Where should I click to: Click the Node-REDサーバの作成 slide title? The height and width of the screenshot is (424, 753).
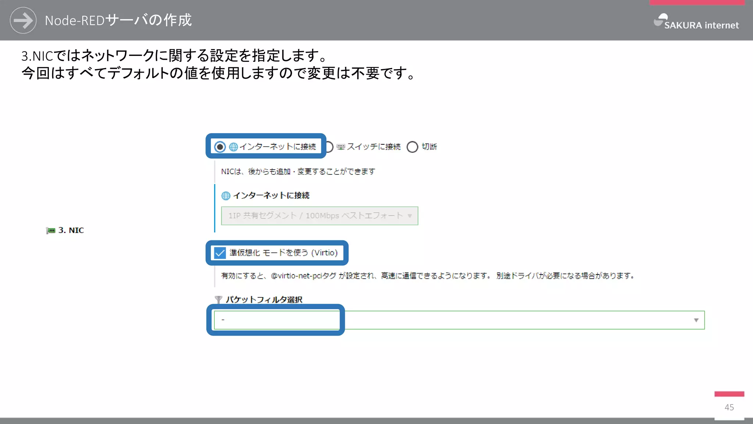point(118,20)
